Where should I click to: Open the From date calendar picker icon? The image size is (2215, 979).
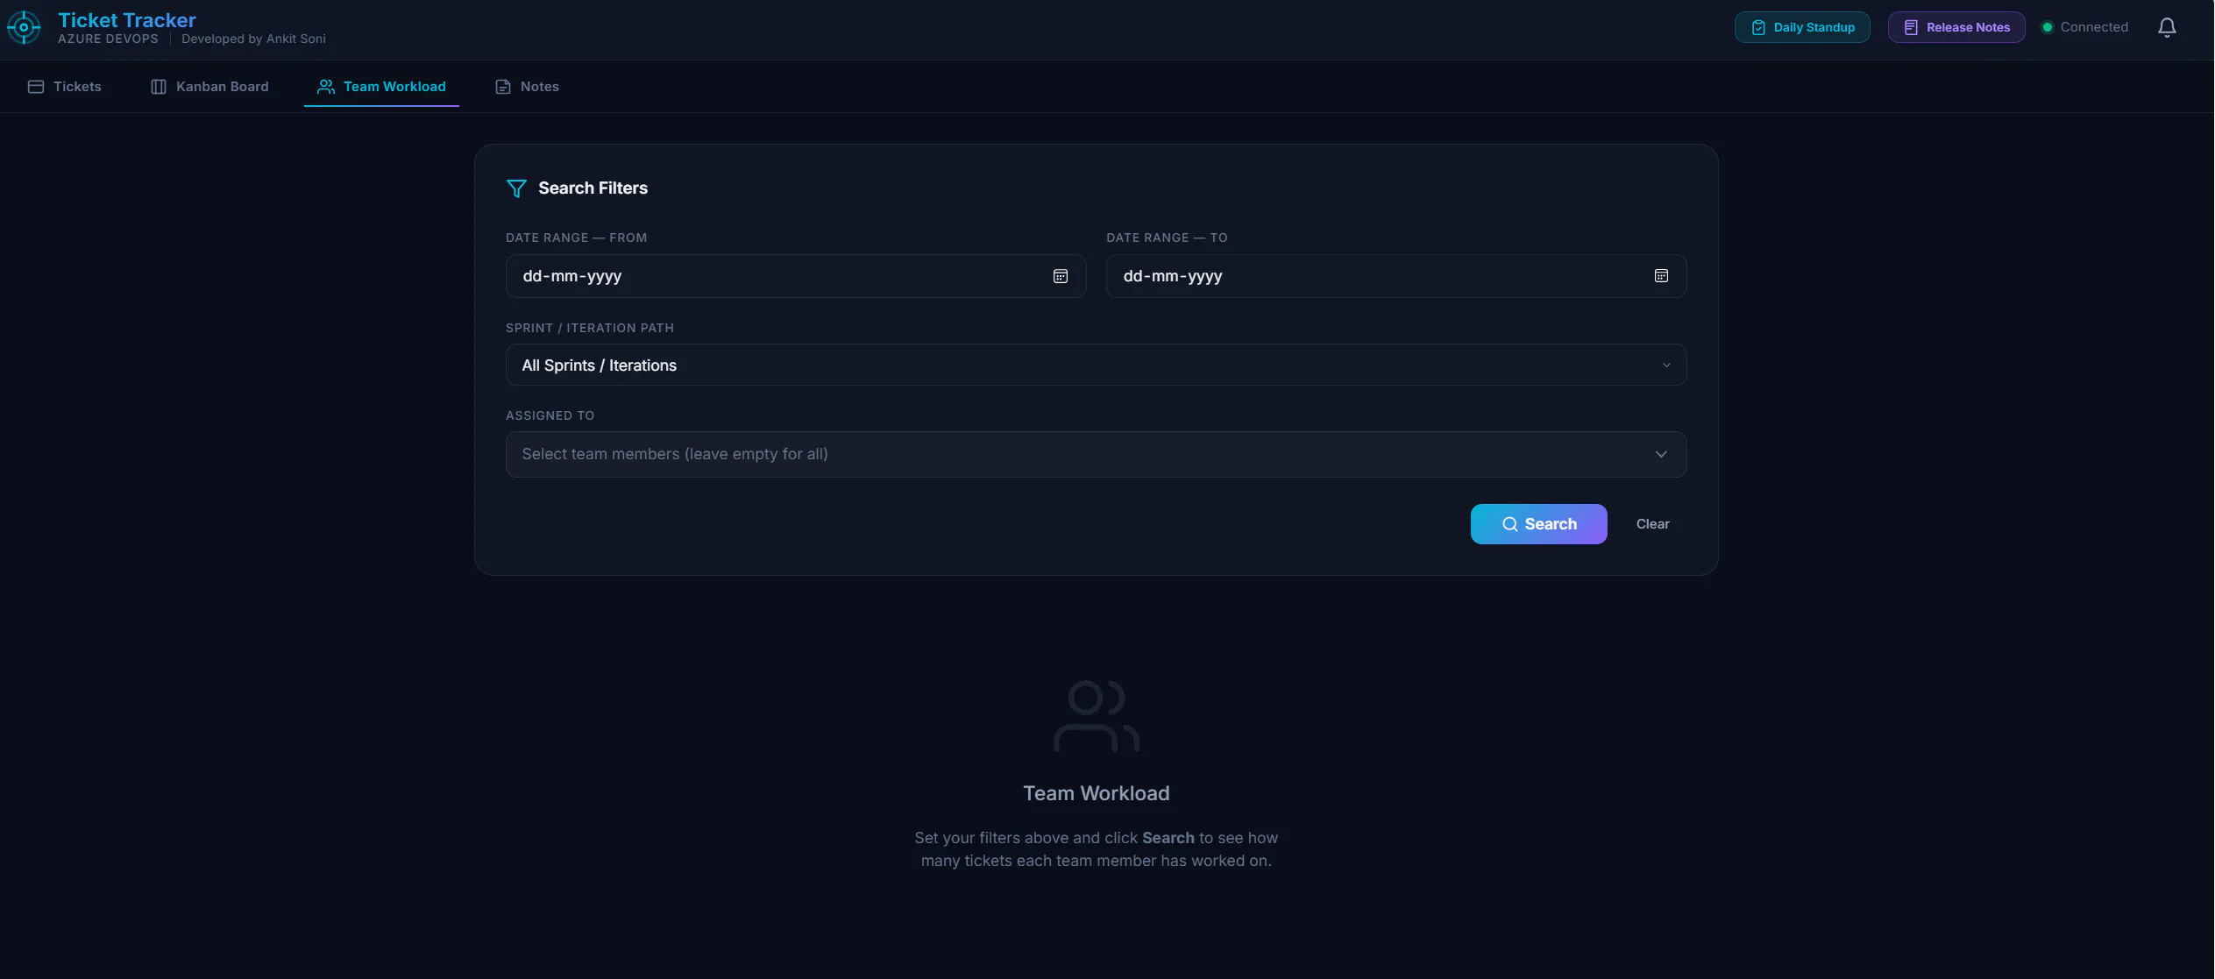click(1060, 276)
